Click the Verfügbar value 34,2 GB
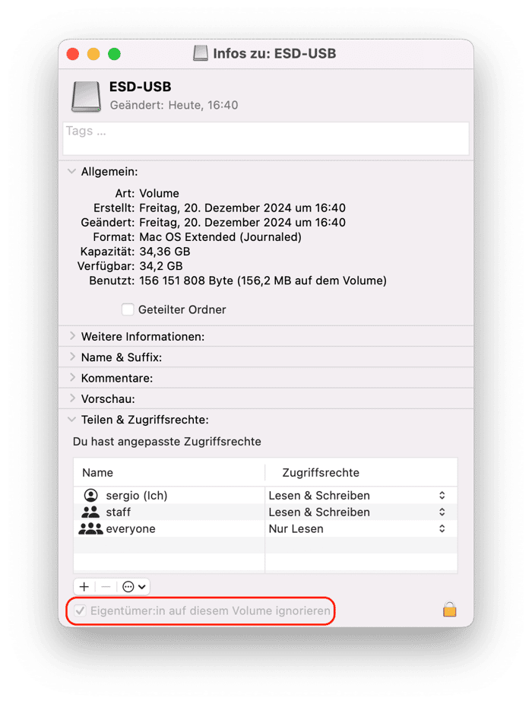Viewport: 532px width, 704px height. tap(160, 266)
